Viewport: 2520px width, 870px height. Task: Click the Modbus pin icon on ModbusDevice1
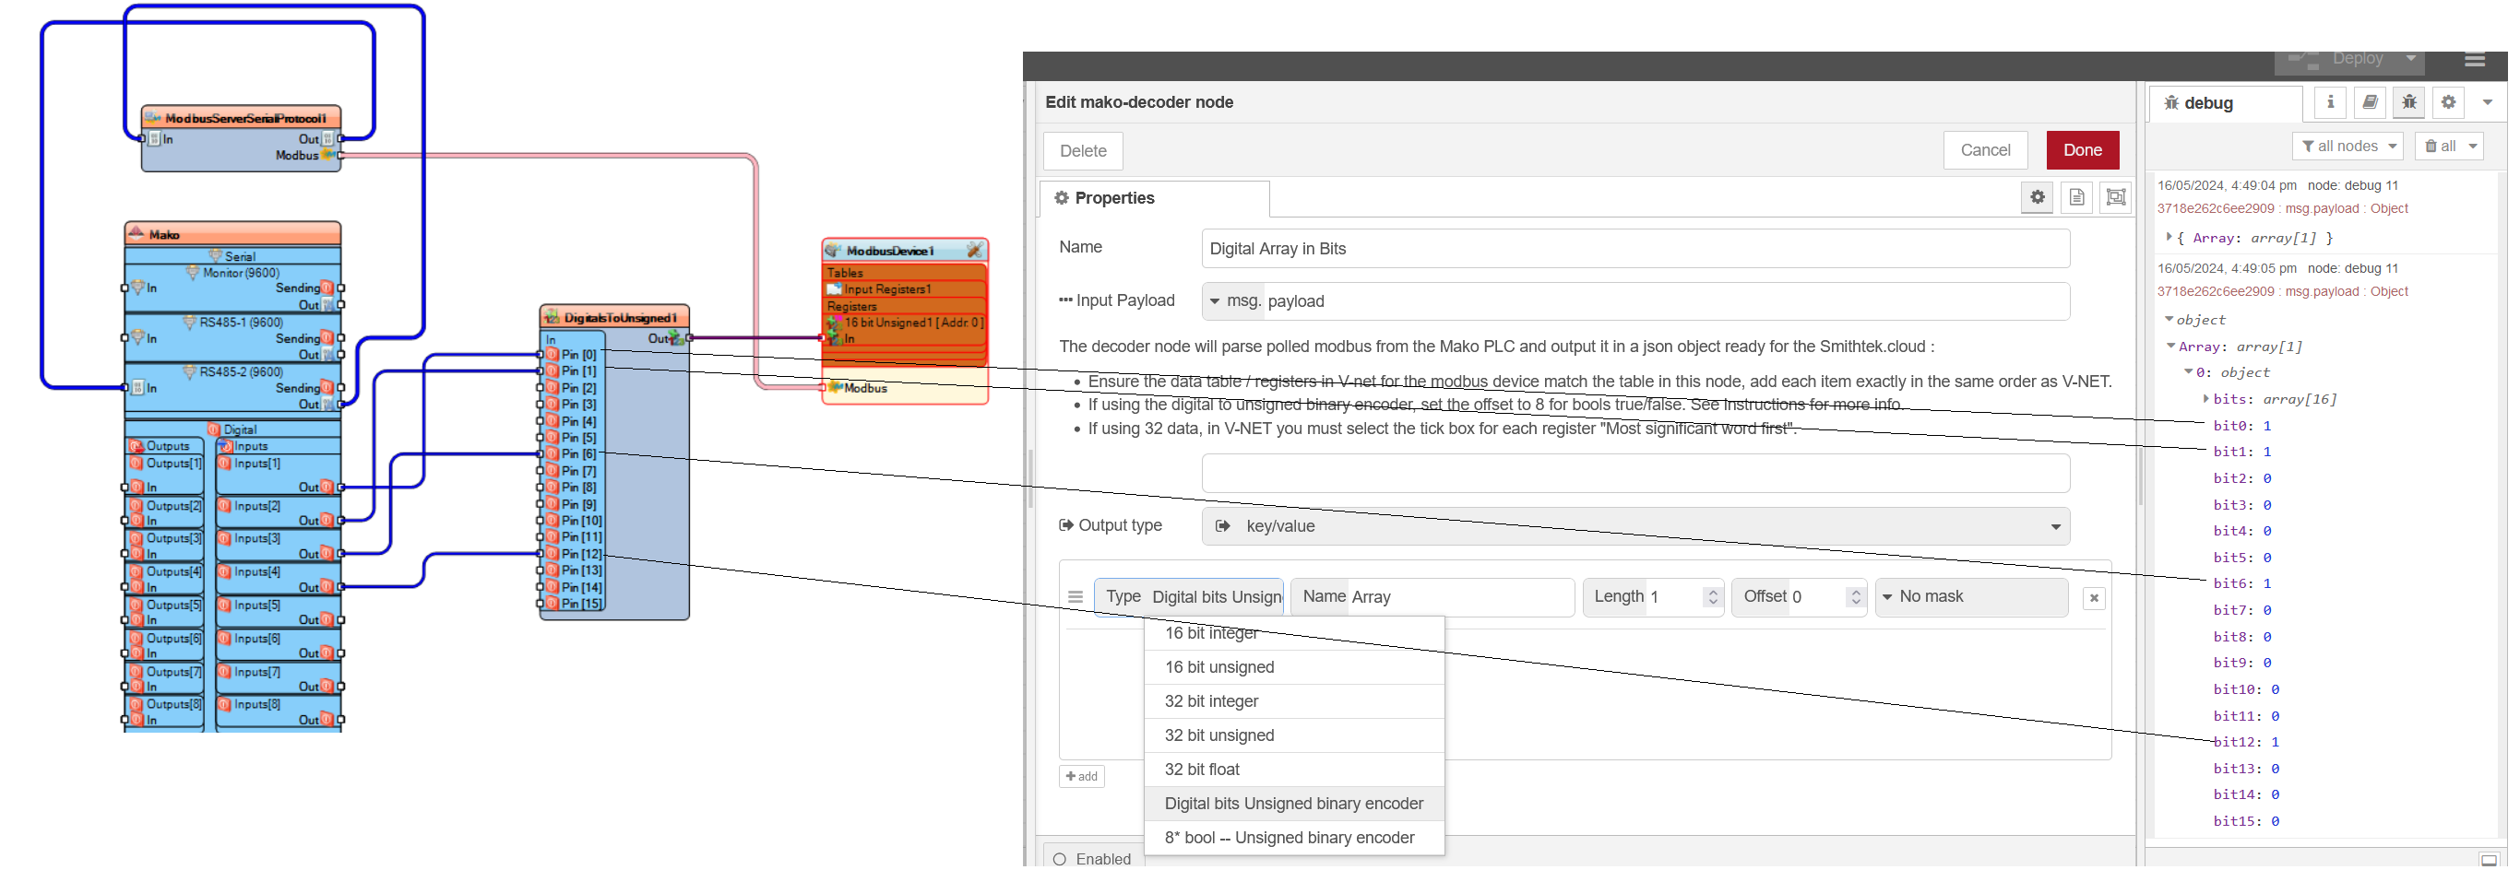(x=836, y=388)
